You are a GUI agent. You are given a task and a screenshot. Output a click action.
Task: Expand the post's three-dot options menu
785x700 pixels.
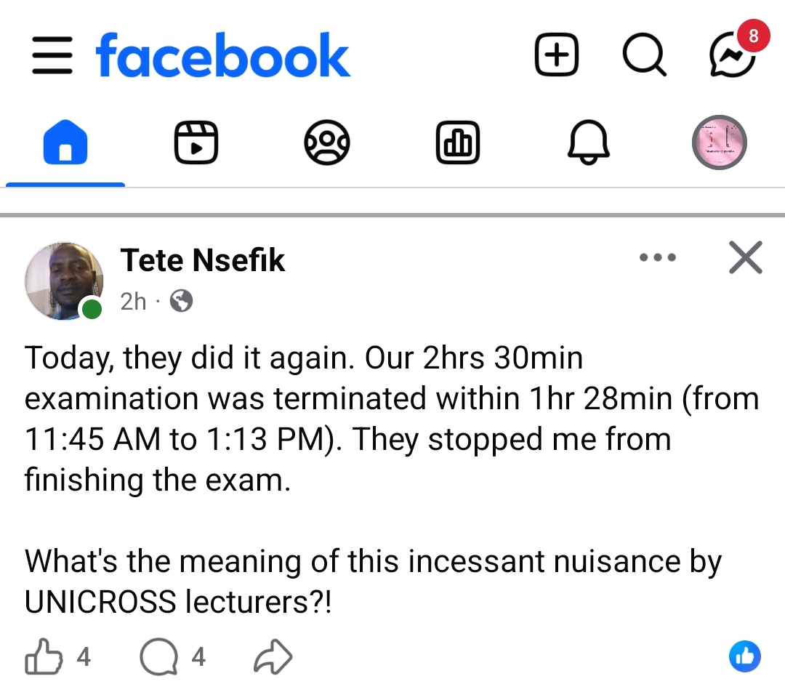[657, 257]
